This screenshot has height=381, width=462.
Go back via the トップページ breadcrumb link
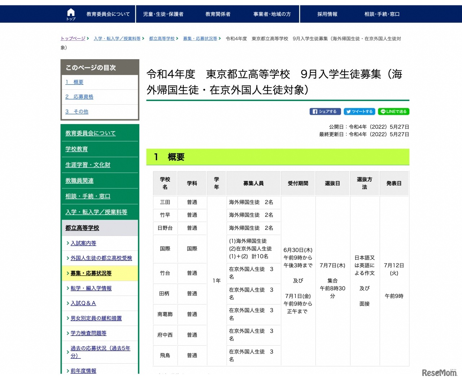tap(72, 38)
